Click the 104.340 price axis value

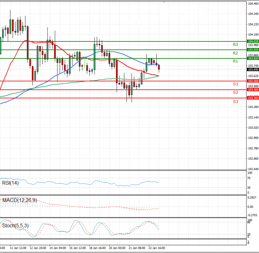[x=253, y=14]
